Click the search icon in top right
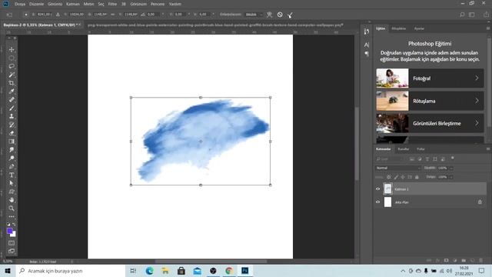The height and width of the screenshot is (277, 492). point(462,15)
